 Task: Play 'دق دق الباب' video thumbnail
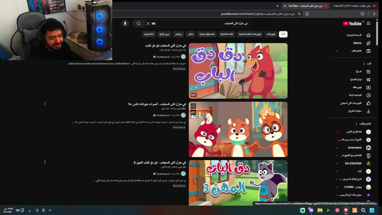pyautogui.click(x=238, y=71)
